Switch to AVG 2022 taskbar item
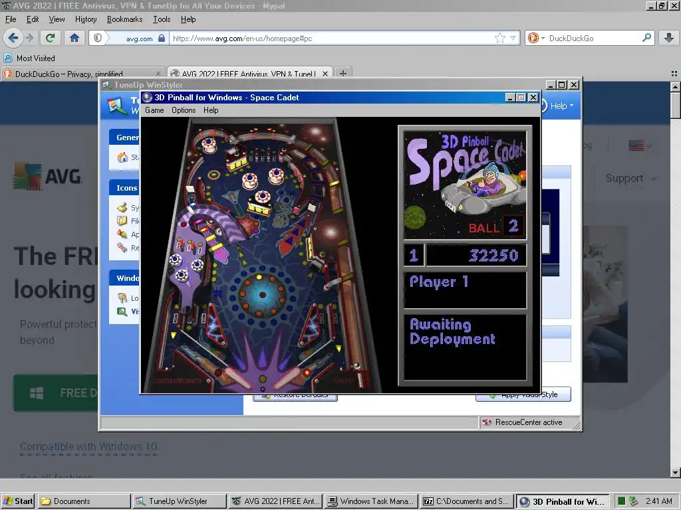This screenshot has height=510, width=681. 275,501
